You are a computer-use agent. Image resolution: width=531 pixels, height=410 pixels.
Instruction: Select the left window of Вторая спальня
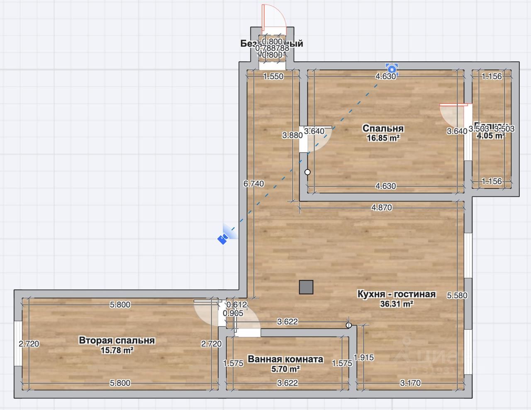click(18, 344)
